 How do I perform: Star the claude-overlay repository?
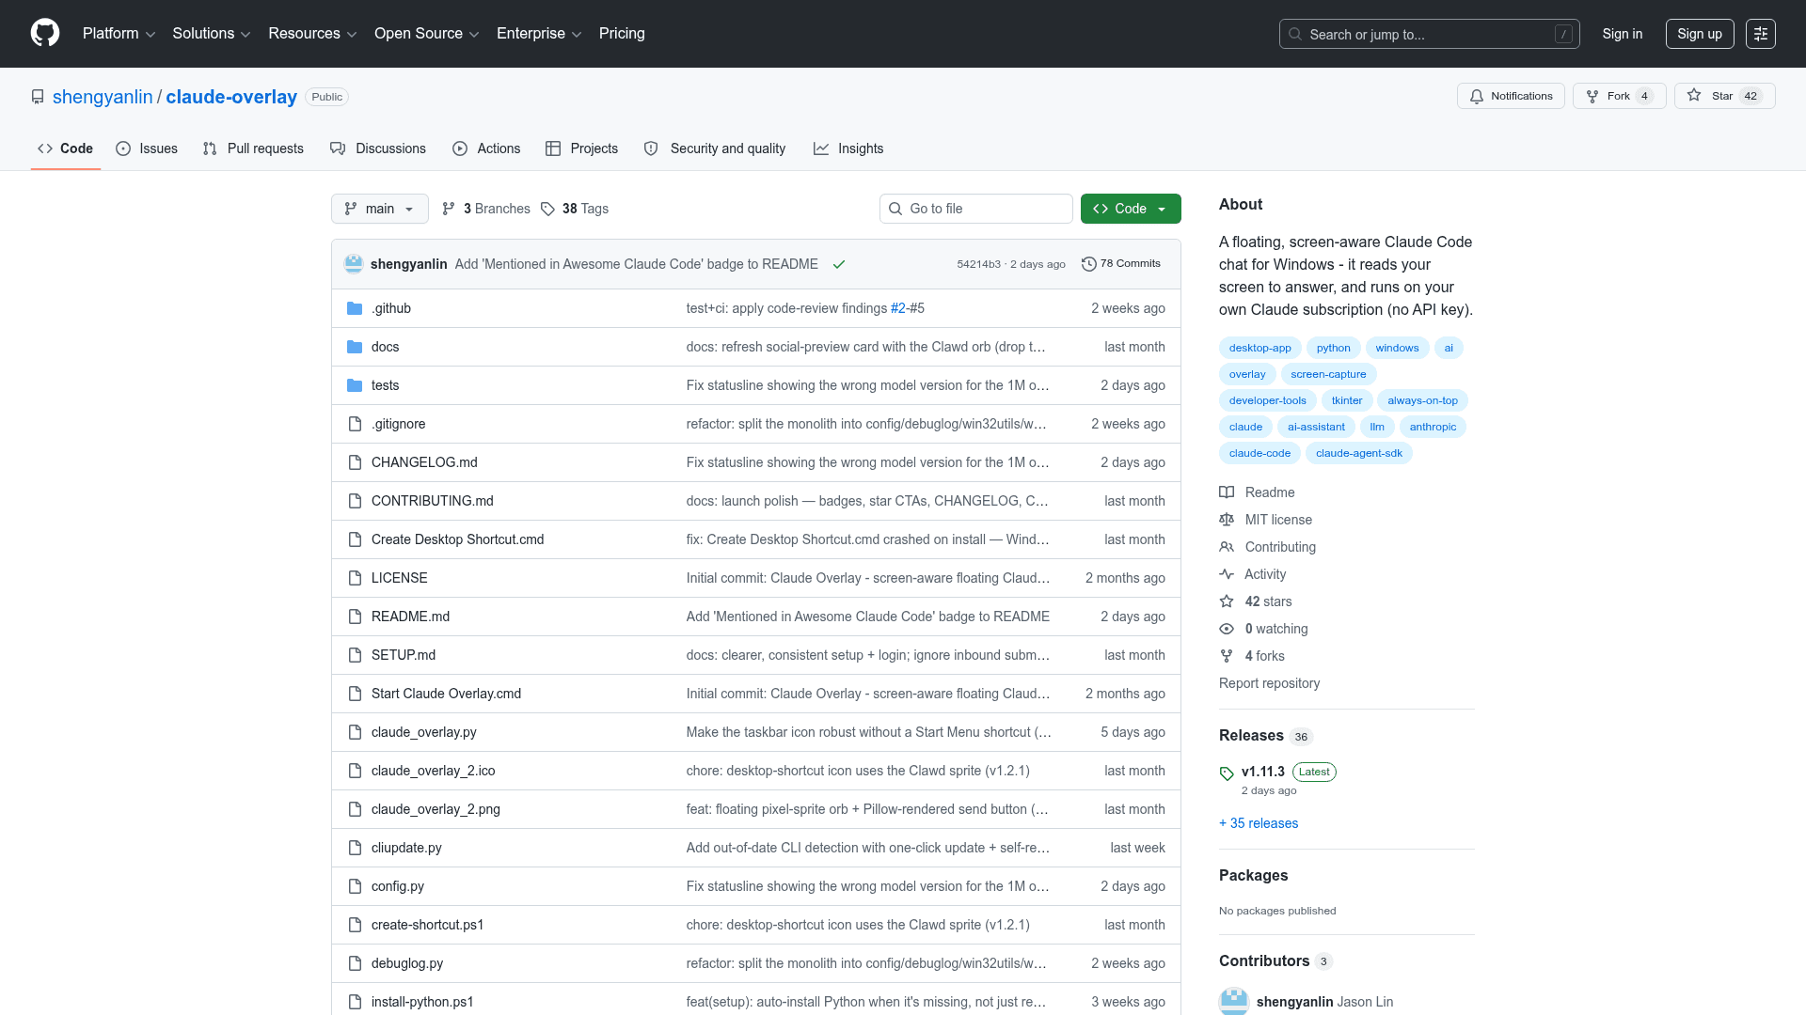[x=1724, y=96]
